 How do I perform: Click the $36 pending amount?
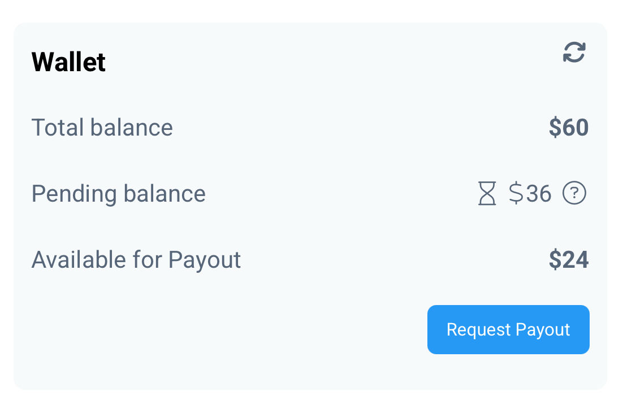click(530, 194)
